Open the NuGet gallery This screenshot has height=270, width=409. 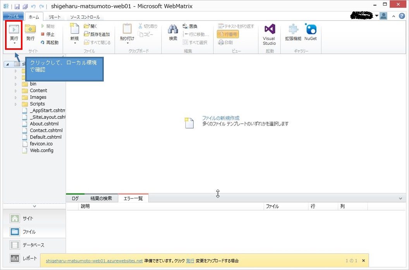tap(310, 32)
